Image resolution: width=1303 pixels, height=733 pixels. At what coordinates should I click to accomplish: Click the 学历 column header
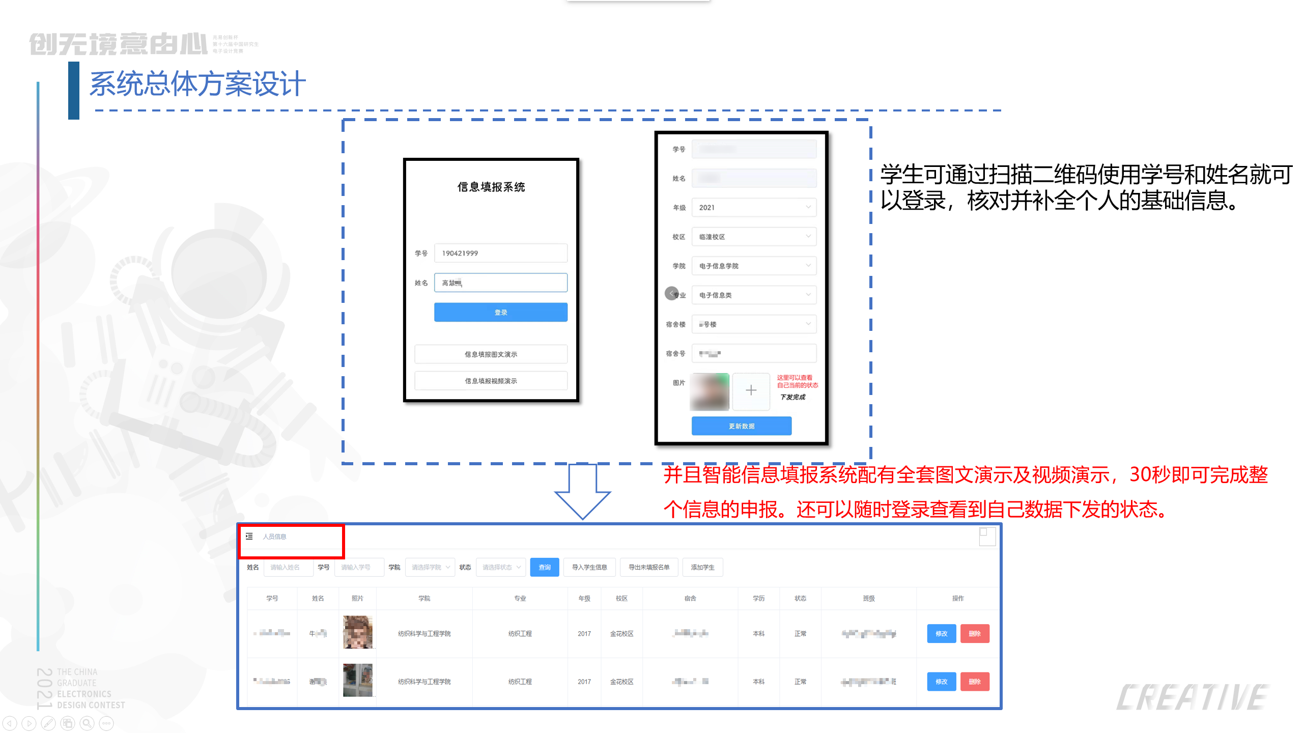(759, 598)
